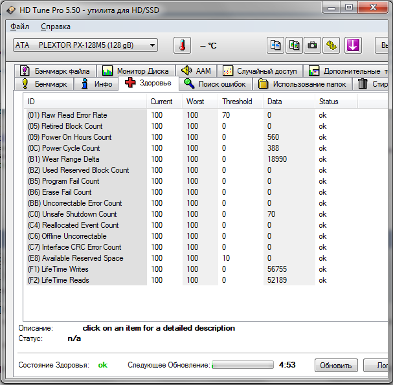393x385 pixels.
Task: Click the ID column header
Action: click(85, 102)
